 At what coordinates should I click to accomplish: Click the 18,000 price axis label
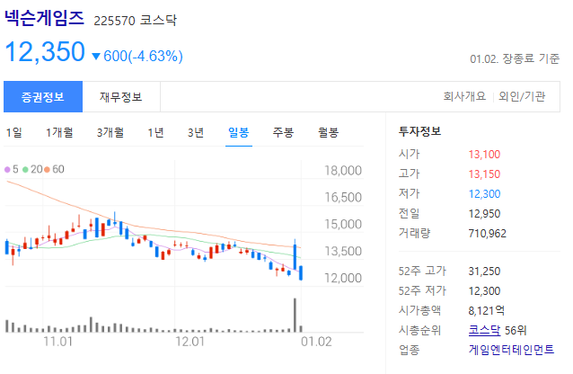coord(343,171)
